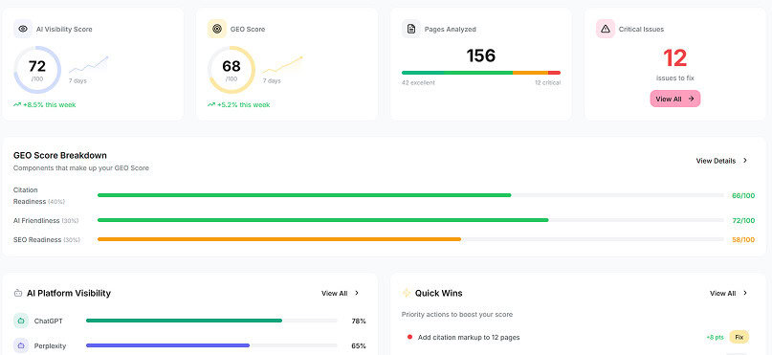Click the GEO Score 68 circular gauge
772x355 pixels.
pos(231,70)
